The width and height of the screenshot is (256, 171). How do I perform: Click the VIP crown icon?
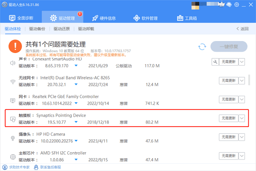pos(221,4)
